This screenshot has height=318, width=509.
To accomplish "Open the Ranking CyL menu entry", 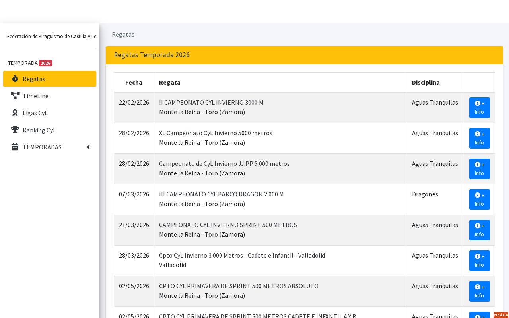I will coord(50,130).
